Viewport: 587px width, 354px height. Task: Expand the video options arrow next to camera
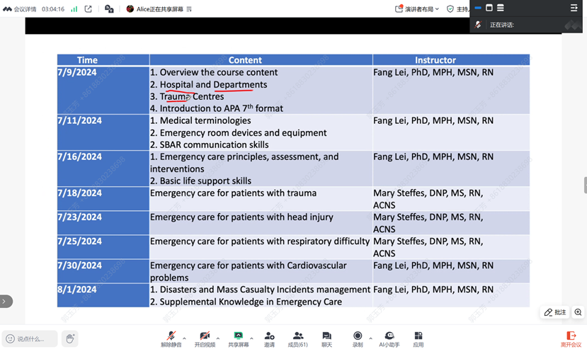click(x=218, y=338)
